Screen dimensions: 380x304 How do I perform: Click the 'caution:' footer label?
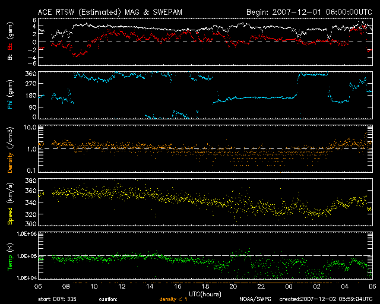pyautogui.click(x=108, y=299)
